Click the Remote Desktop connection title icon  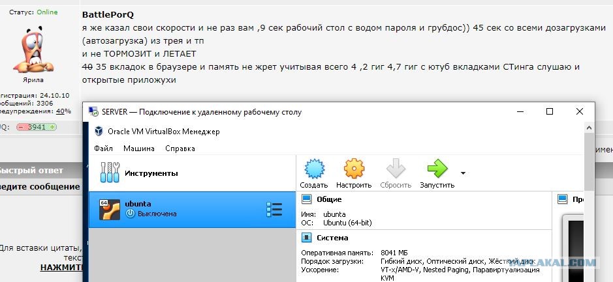(93, 112)
